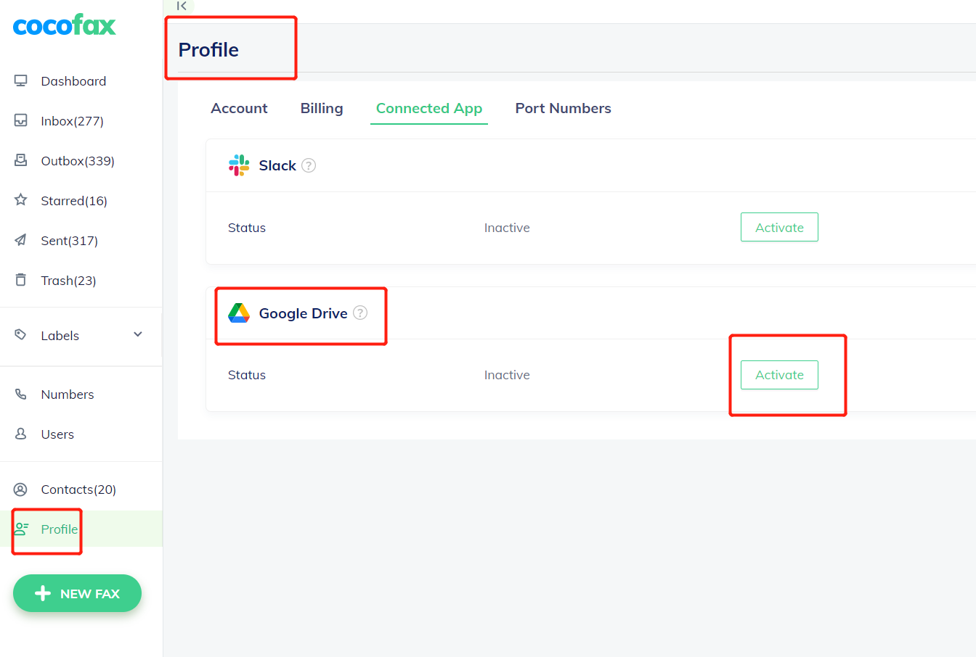Click Google Drive's Inactive status text
The height and width of the screenshot is (657, 976).
tap(507, 375)
